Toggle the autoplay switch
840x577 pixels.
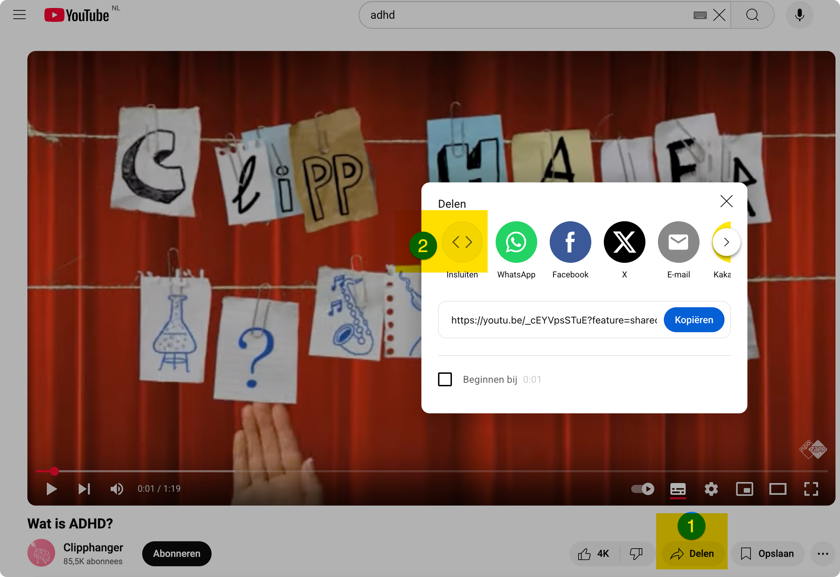pyautogui.click(x=642, y=489)
